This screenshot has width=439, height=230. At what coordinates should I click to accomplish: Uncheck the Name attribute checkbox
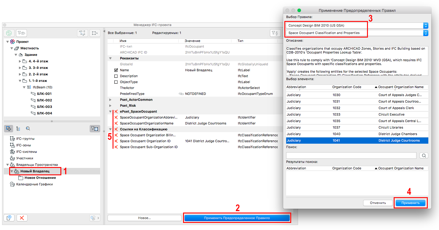pyautogui.click(x=116, y=70)
